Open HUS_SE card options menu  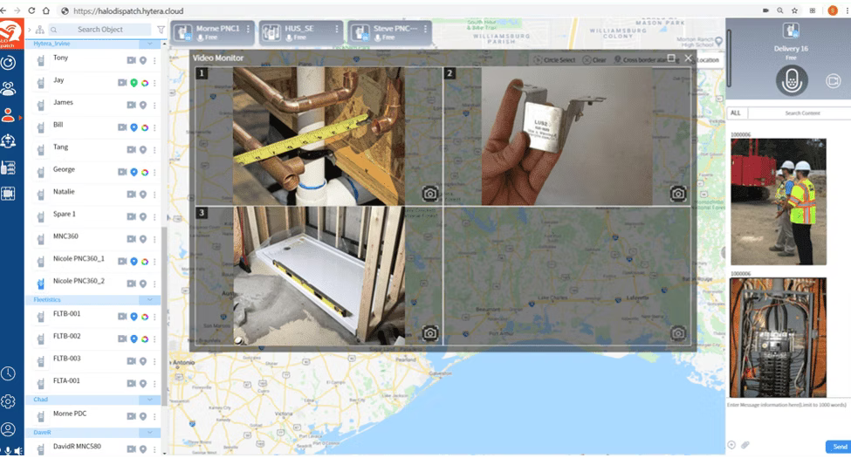pyautogui.click(x=337, y=29)
